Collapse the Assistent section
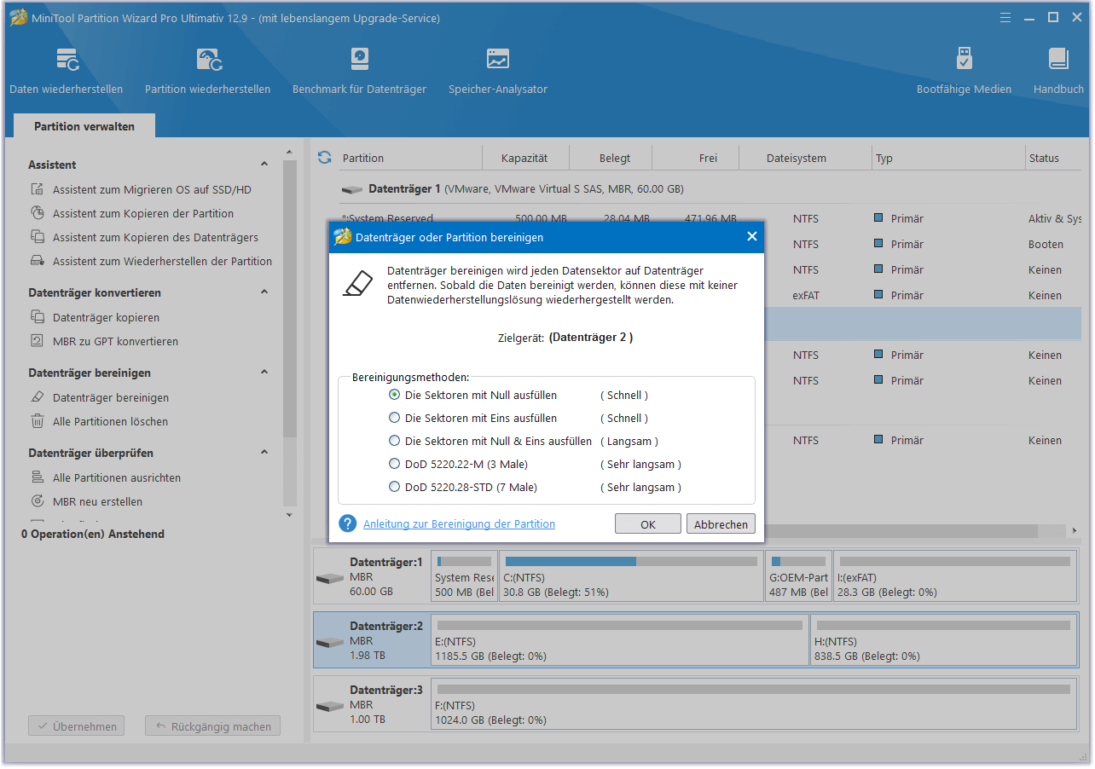The image size is (1095, 769). pyautogui.click(x=264, y=165)
